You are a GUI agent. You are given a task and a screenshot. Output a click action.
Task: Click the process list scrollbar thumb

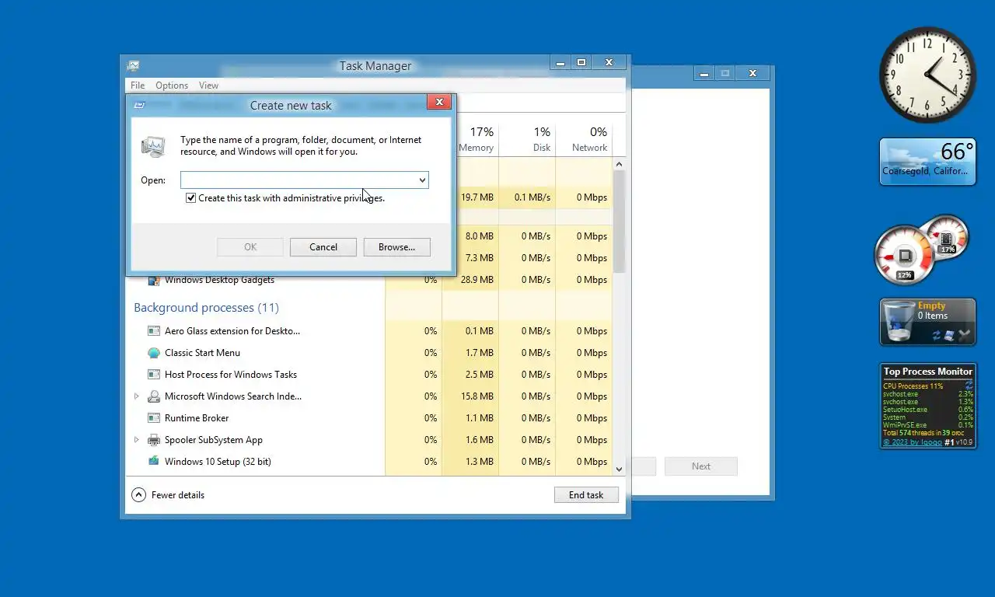click(620, 222)
